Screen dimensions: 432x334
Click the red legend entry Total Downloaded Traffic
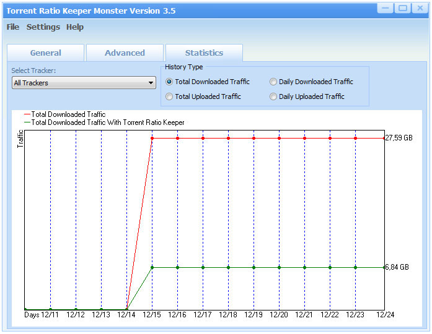tap(65, 114)
